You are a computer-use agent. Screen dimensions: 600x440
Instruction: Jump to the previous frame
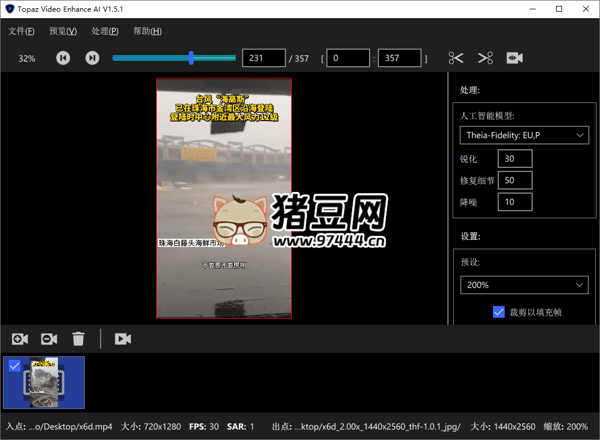tap(63, 58)
